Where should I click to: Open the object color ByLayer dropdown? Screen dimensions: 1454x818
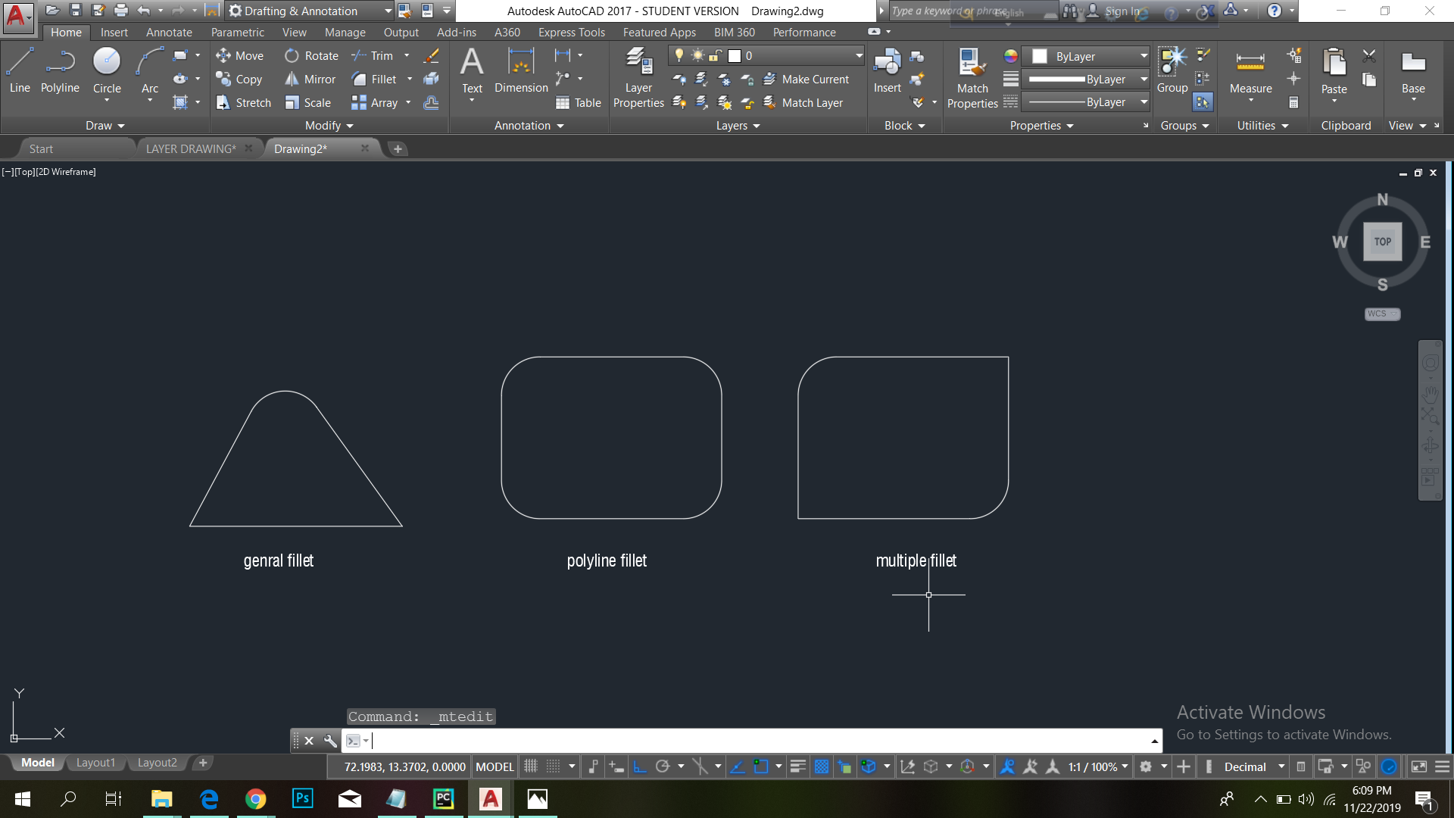click(1086, 56)
